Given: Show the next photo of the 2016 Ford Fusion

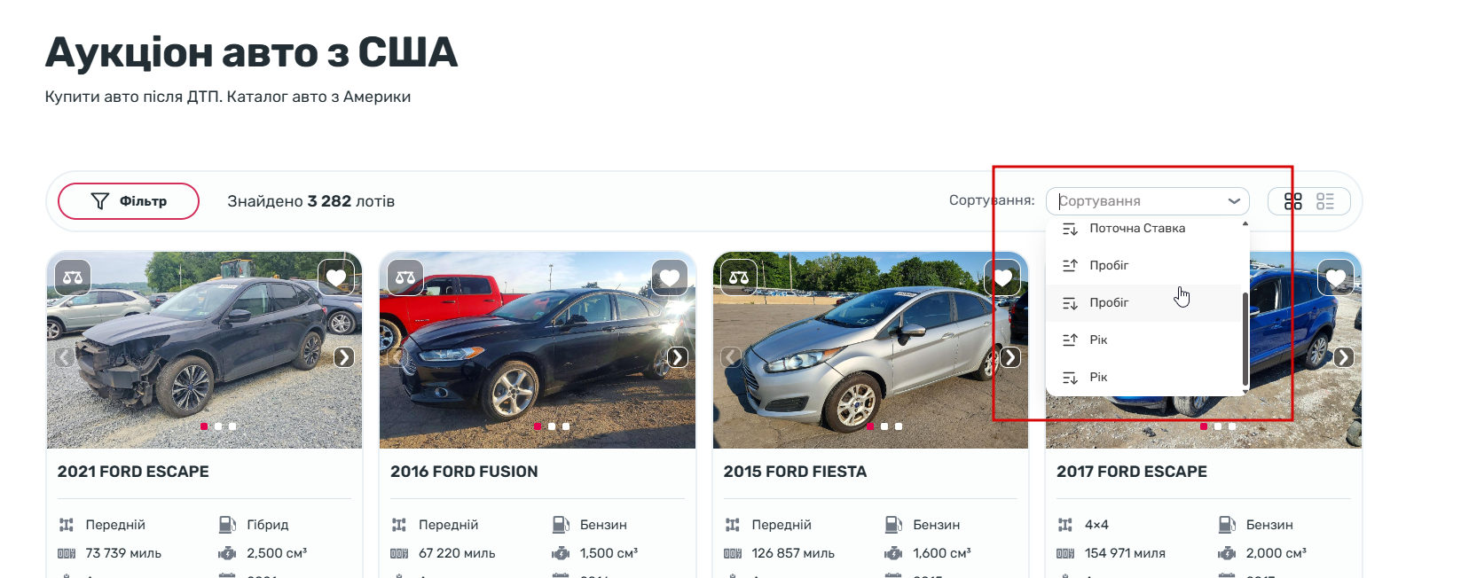Looking at the screenshot, I should [x=678, y=357].
